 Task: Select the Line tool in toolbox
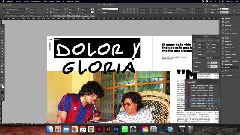point(2,46)
